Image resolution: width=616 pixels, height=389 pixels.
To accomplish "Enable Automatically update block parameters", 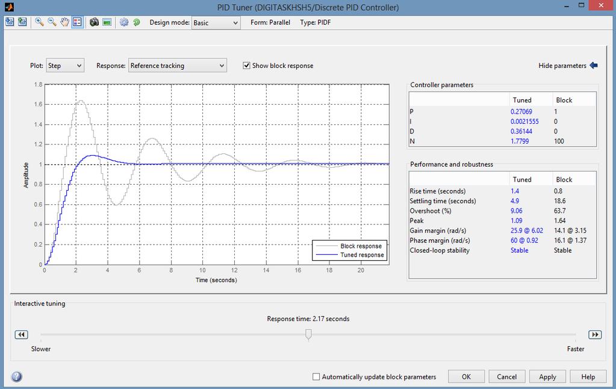I will [316, 376].
